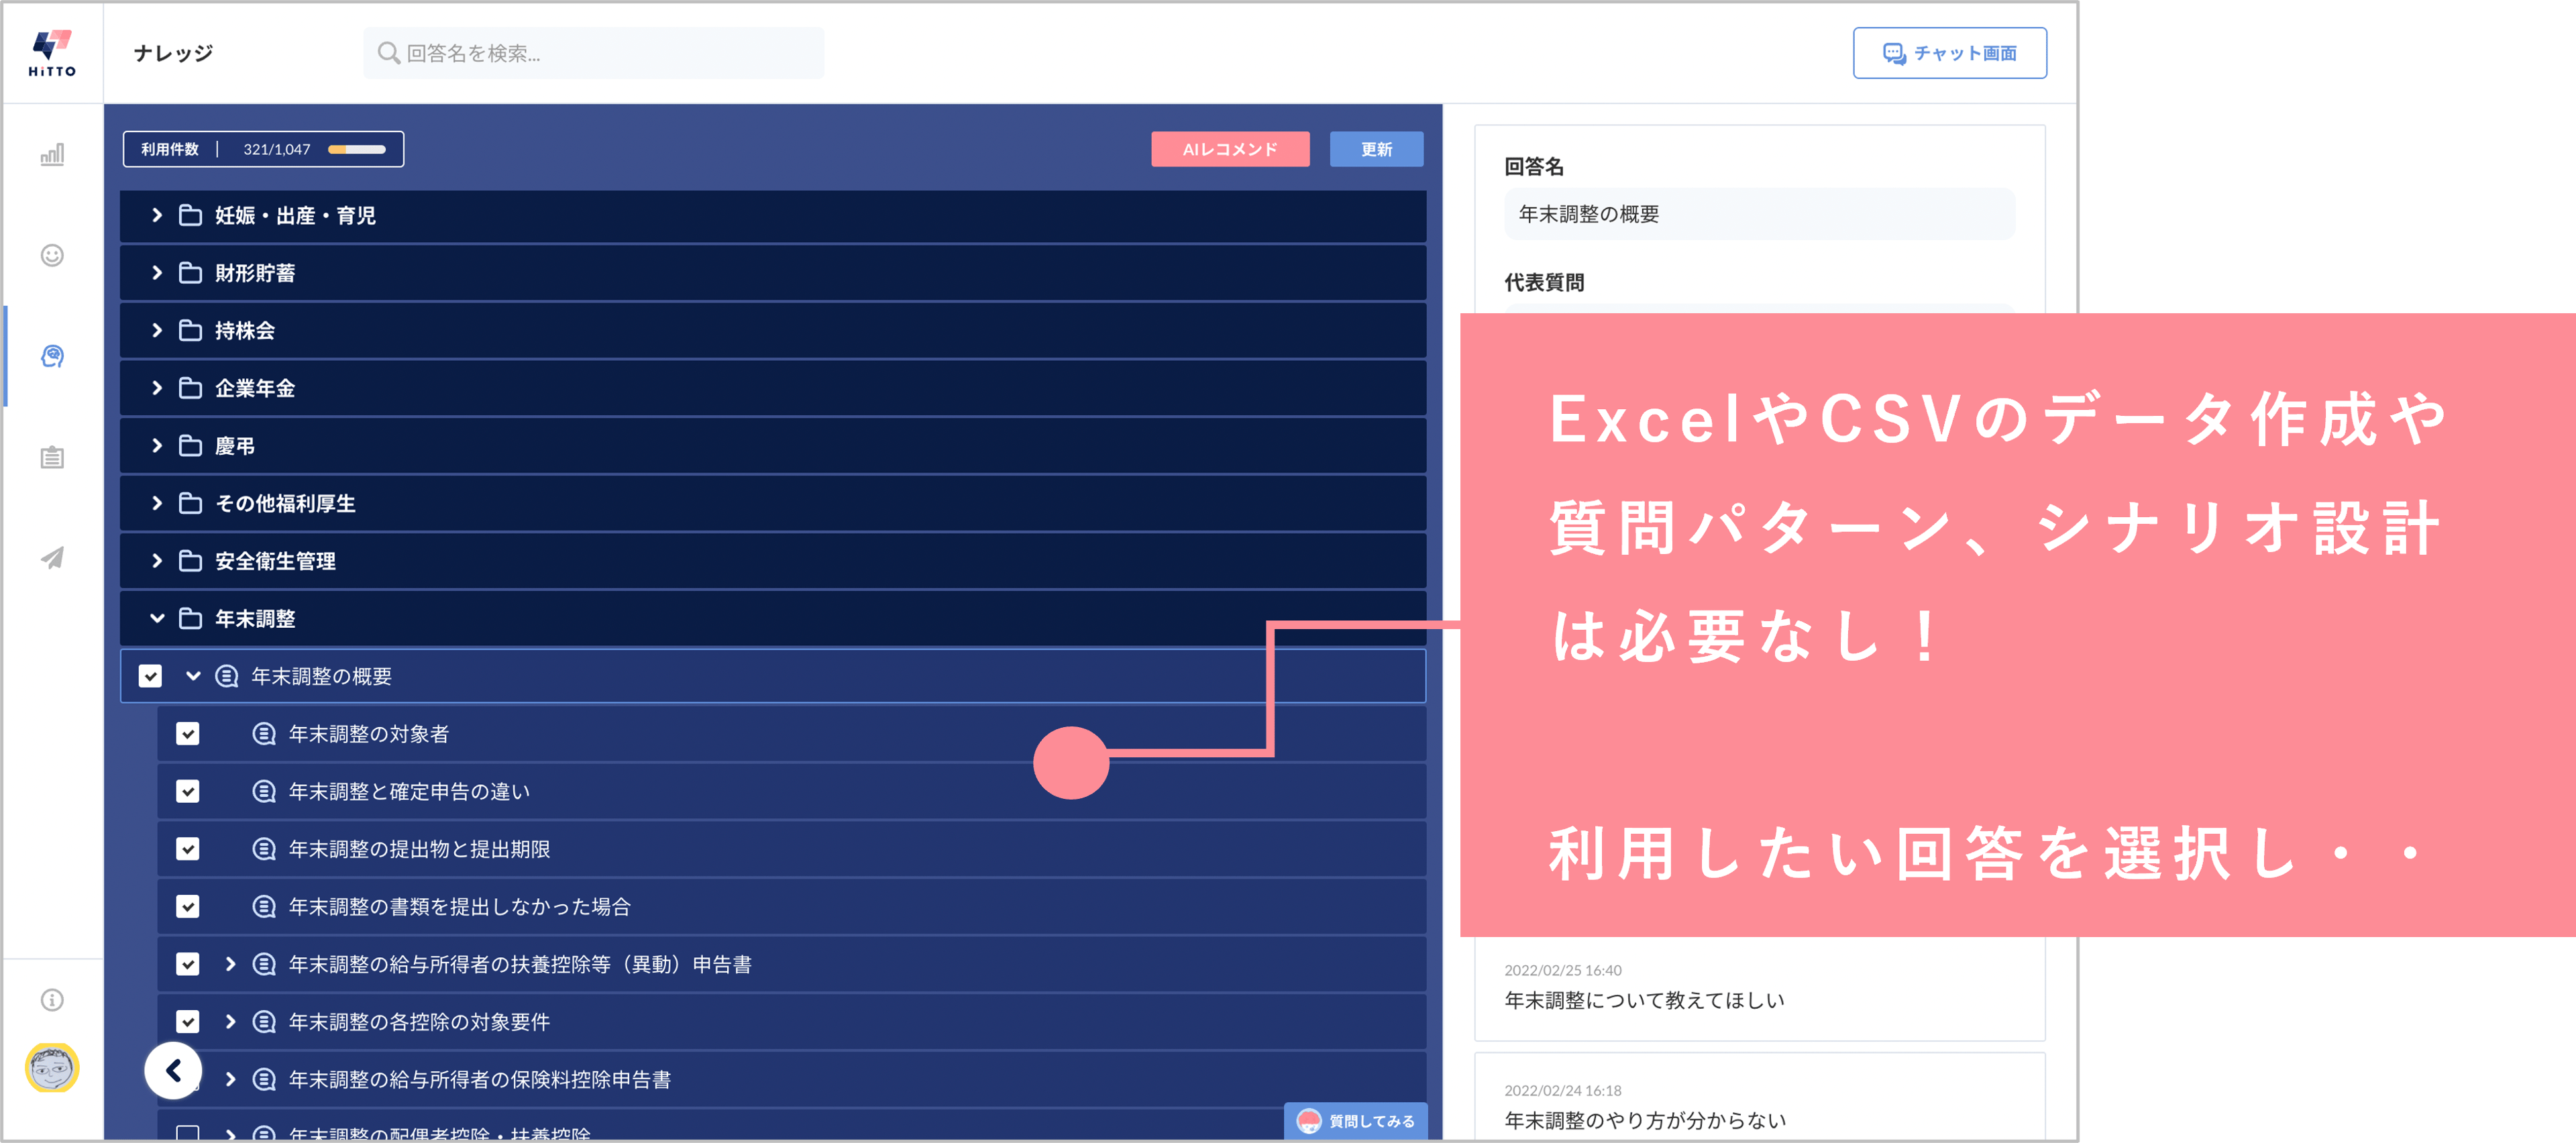Focus the 回答名を検索 search field
The width and height of the screenshot is (2576, 1143).
[x=594, y=53]
